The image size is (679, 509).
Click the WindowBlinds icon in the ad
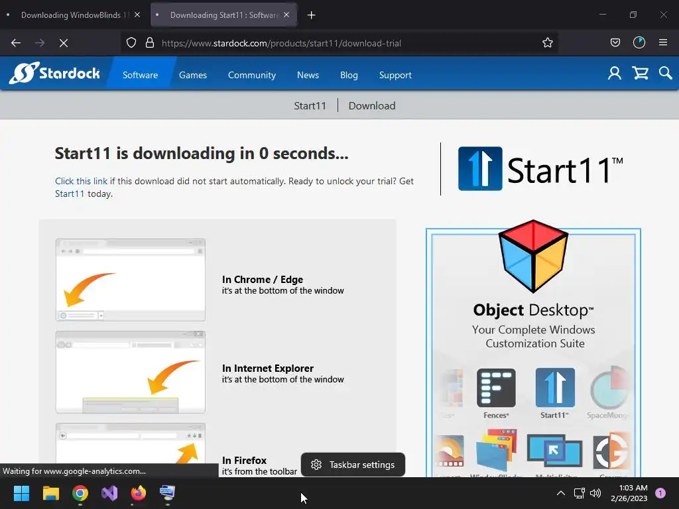496,450
